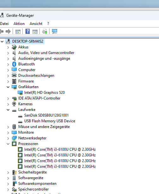
Task: Select the DESKTOP-SRM4IS2 label
Action: [x=28, y=41]
